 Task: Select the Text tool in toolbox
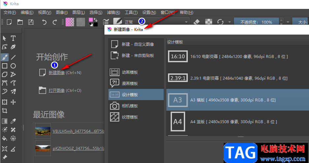(x=13, y=38)
